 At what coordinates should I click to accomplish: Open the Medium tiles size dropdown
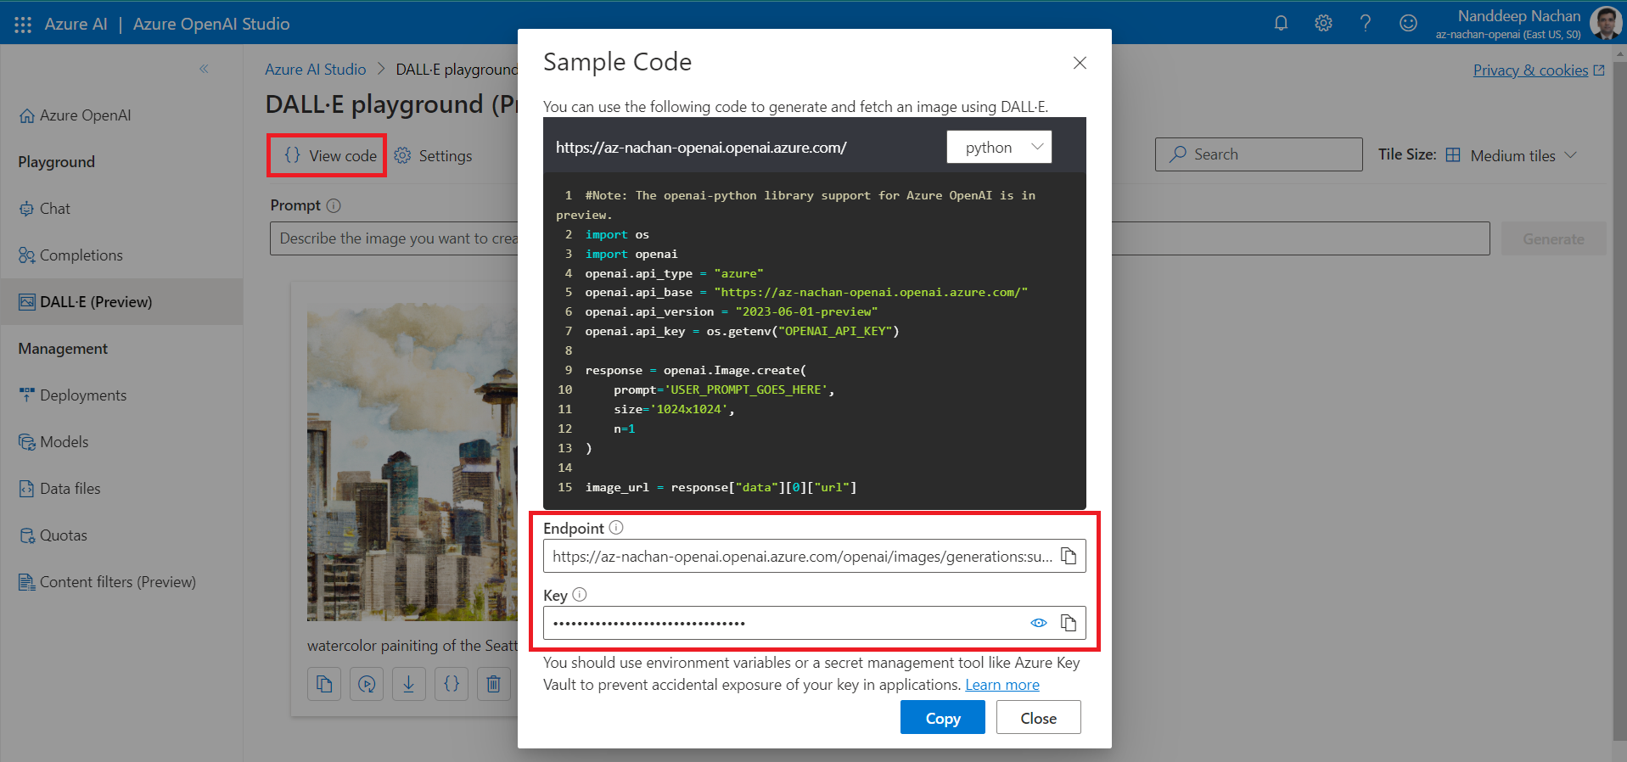pyautogui.click(x=1512, y=155)
